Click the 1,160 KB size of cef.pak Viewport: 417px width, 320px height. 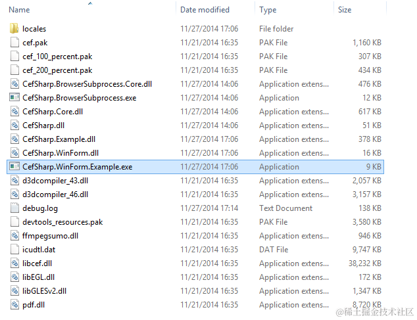pos(367,43)
